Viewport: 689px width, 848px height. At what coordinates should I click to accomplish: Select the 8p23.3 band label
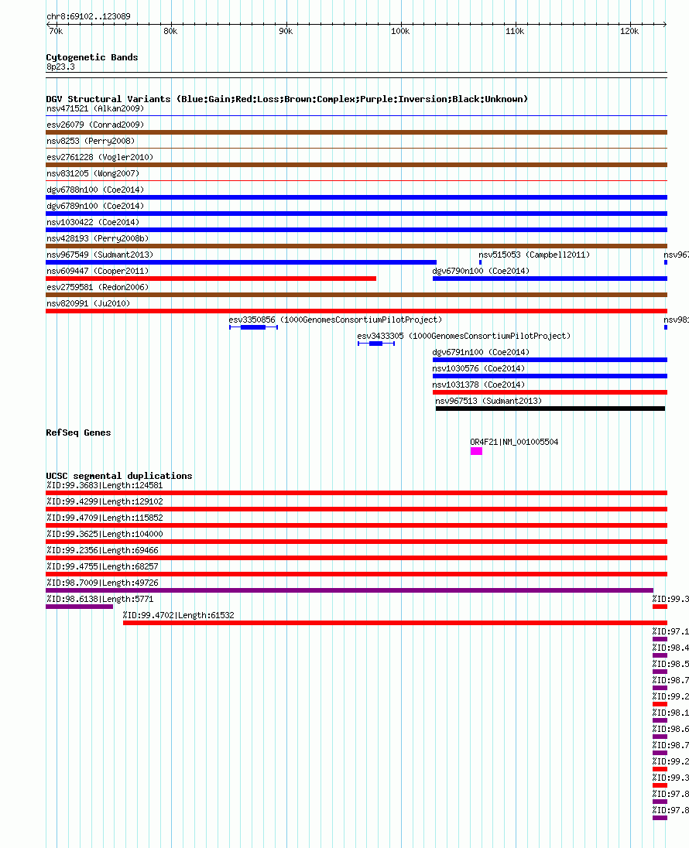pos(60,67)
